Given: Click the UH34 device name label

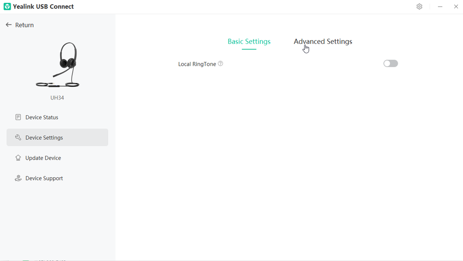Looking at the screenshot, I should click(57, 98).
